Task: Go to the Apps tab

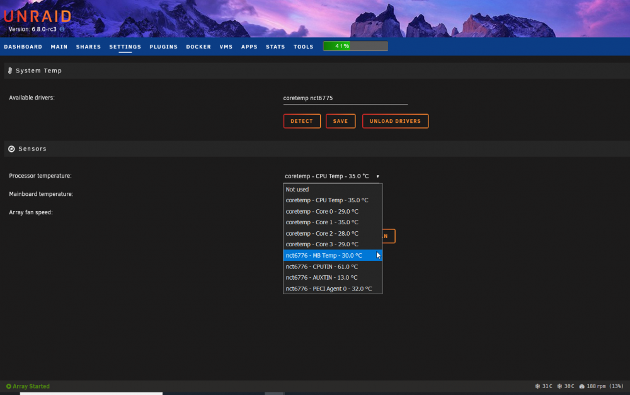Action: pyautogui.click(x=249, y=47)
